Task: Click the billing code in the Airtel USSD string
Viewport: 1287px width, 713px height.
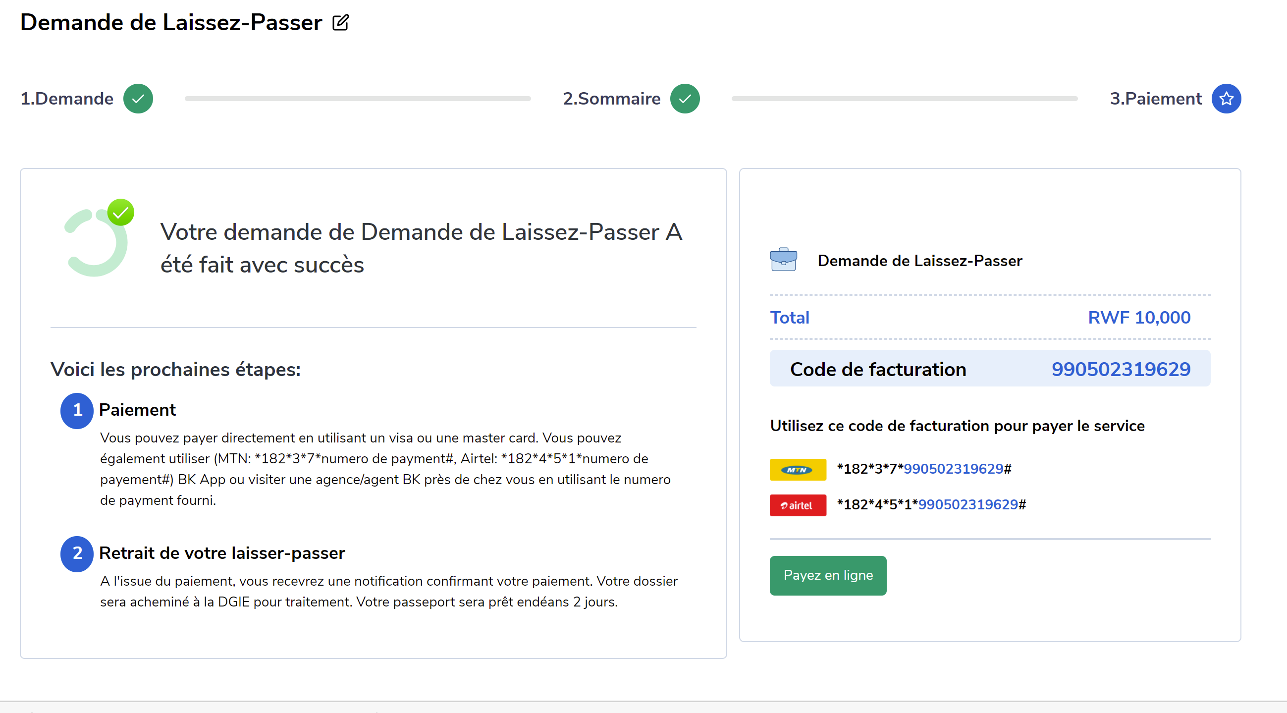Action: pyautogui.click(x=968, y=504)
